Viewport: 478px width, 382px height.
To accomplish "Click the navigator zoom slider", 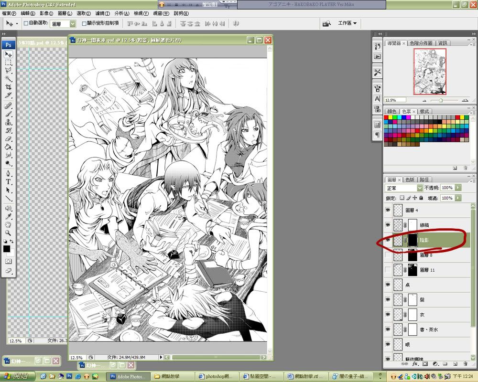I will 441,100.
